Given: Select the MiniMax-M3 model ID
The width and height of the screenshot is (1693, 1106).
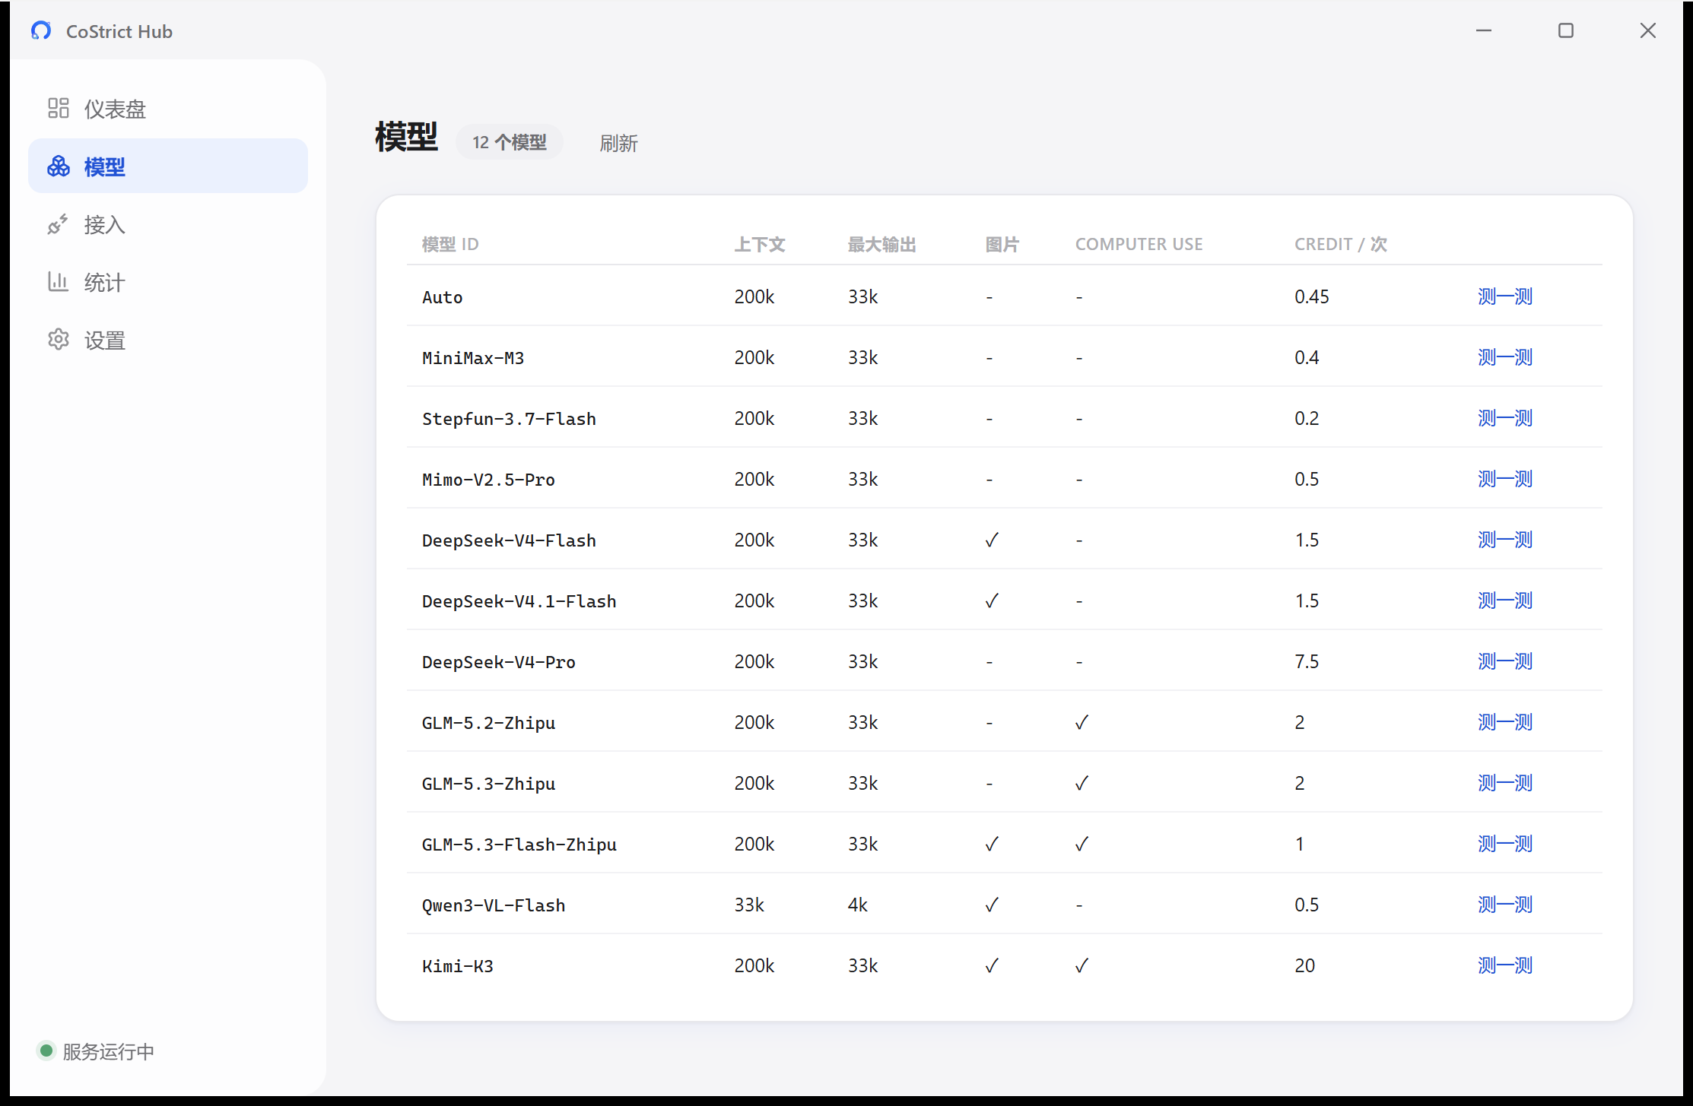Looking at the screenshot, I should (x=473, y=358).
